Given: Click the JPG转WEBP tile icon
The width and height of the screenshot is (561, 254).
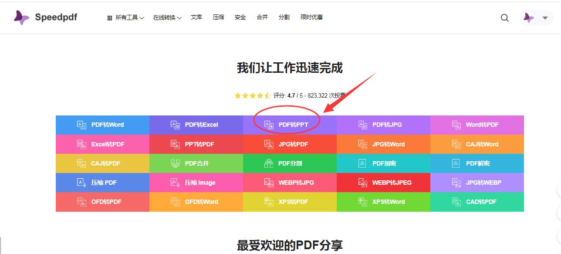Looking at the screenshot, I should (x=456, y=183).
